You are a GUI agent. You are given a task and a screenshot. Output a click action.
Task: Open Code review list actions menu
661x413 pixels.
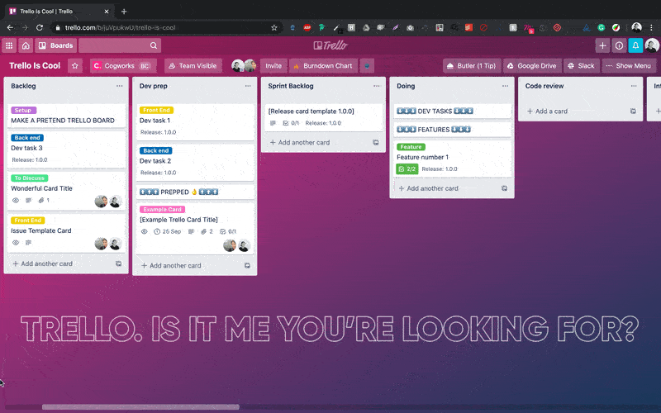pyautogui.click(x=634, y=86)
